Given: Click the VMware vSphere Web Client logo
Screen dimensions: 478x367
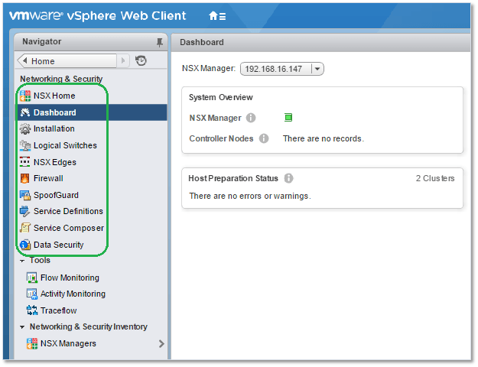Looking at the screenshot, I should [x=98, y=16].
